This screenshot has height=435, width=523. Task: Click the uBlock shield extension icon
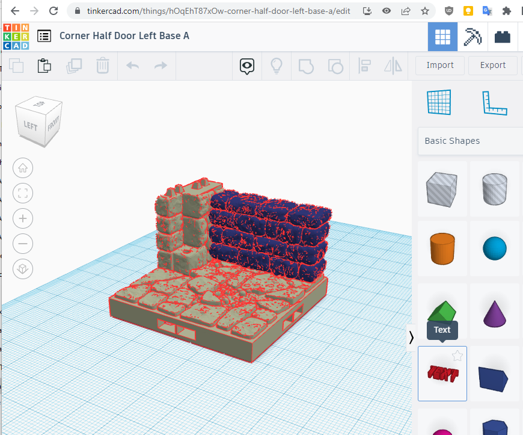click(449, 11)
